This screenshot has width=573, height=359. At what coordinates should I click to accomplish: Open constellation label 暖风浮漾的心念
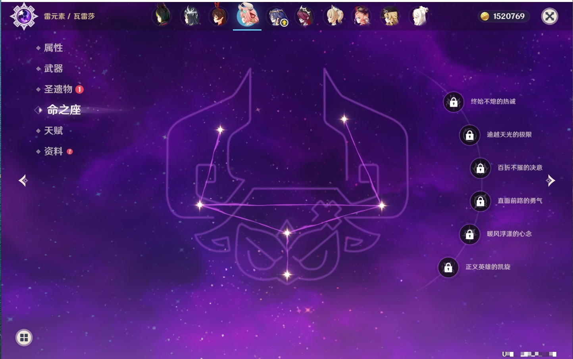(x=509, y=234)
